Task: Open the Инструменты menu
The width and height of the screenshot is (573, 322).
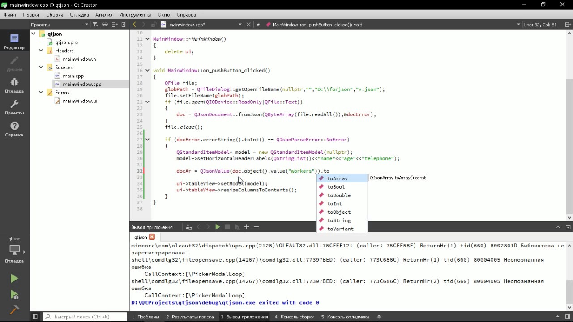Action: click(x=135, y=15)
